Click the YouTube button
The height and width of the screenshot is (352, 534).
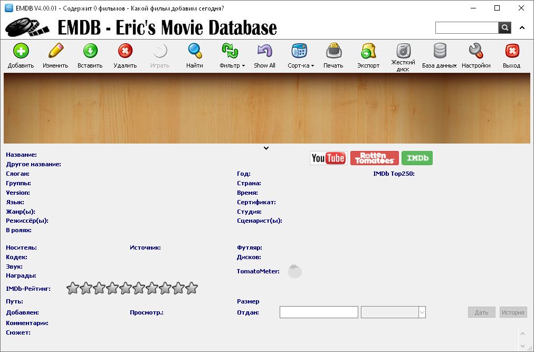point(328,158)
